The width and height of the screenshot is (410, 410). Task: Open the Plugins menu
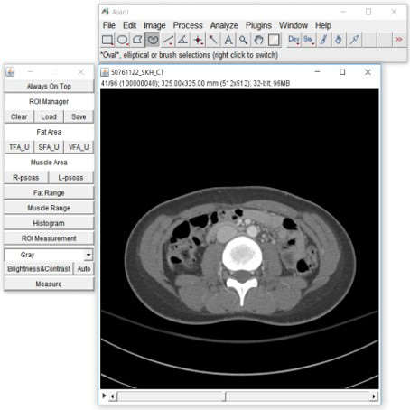click(258, 25)
